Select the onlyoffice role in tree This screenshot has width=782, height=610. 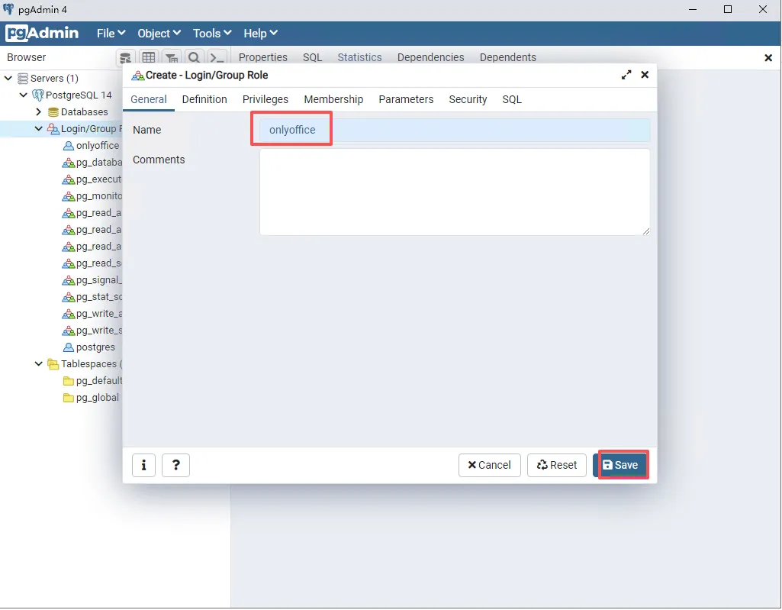[97, 145]
